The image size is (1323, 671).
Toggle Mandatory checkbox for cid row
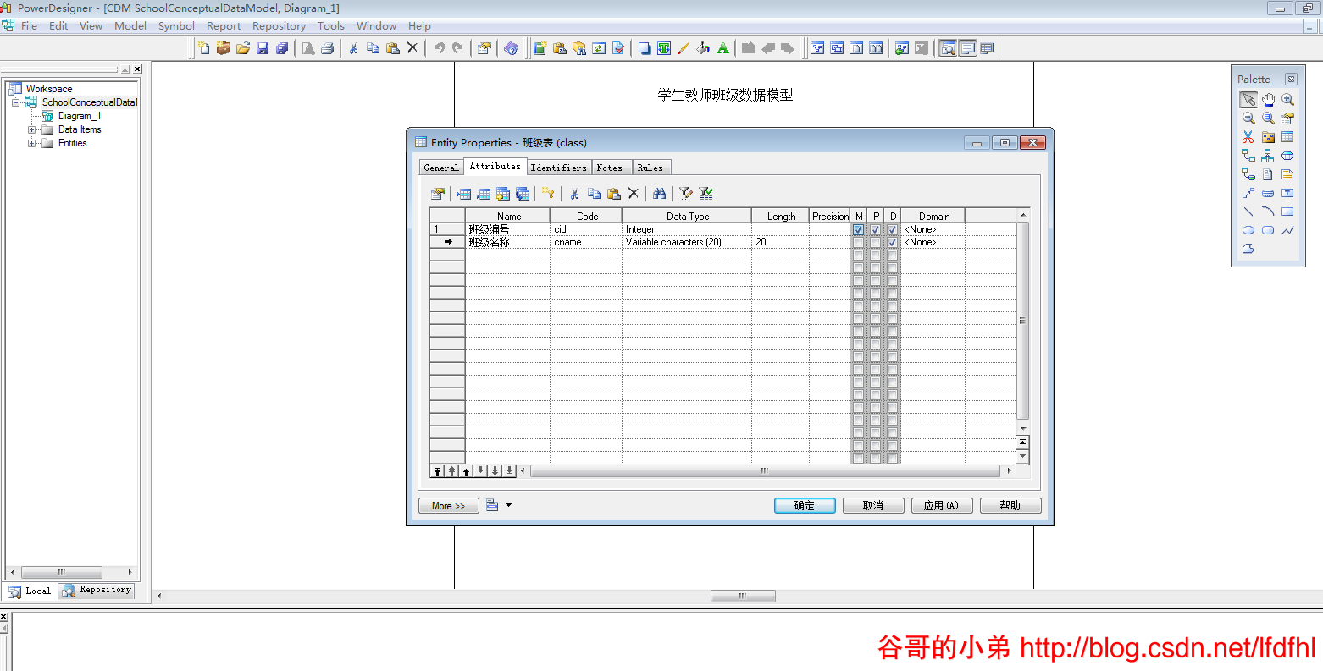tap(858, 229)
